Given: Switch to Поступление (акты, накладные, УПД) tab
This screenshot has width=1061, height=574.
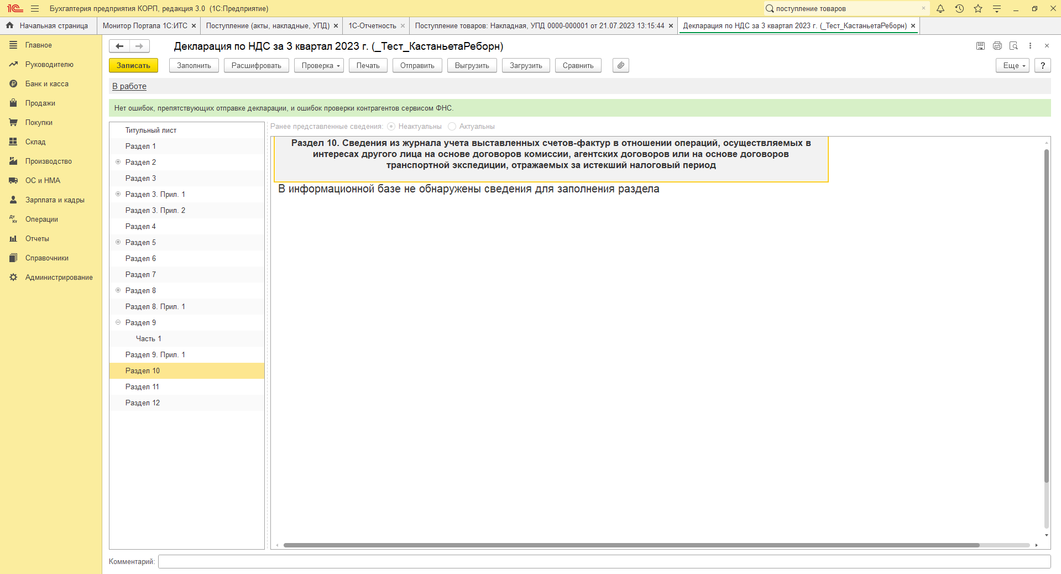Looking at the screenshot, I should coord(268,26).
